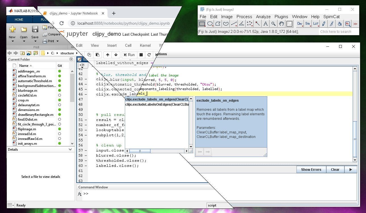Select automaticThreshold.m in Current Folder
The width and height of the screenshot is (366, 213).
pyautogui.click(x=35, y=81)
